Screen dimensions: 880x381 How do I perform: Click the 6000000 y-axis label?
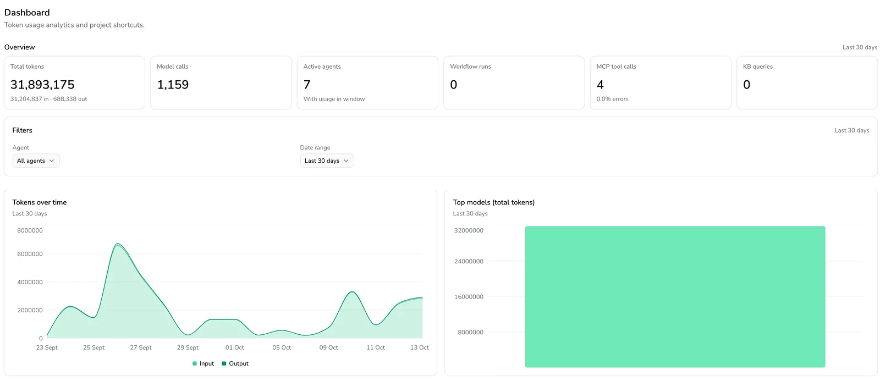(30, 254)
